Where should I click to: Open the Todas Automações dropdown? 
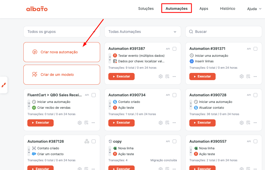pyautogui.click(x=143, y=32)
